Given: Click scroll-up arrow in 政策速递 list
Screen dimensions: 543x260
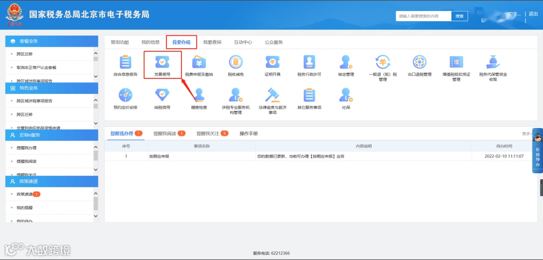Looking at the screenshot, I should (96, 194).
